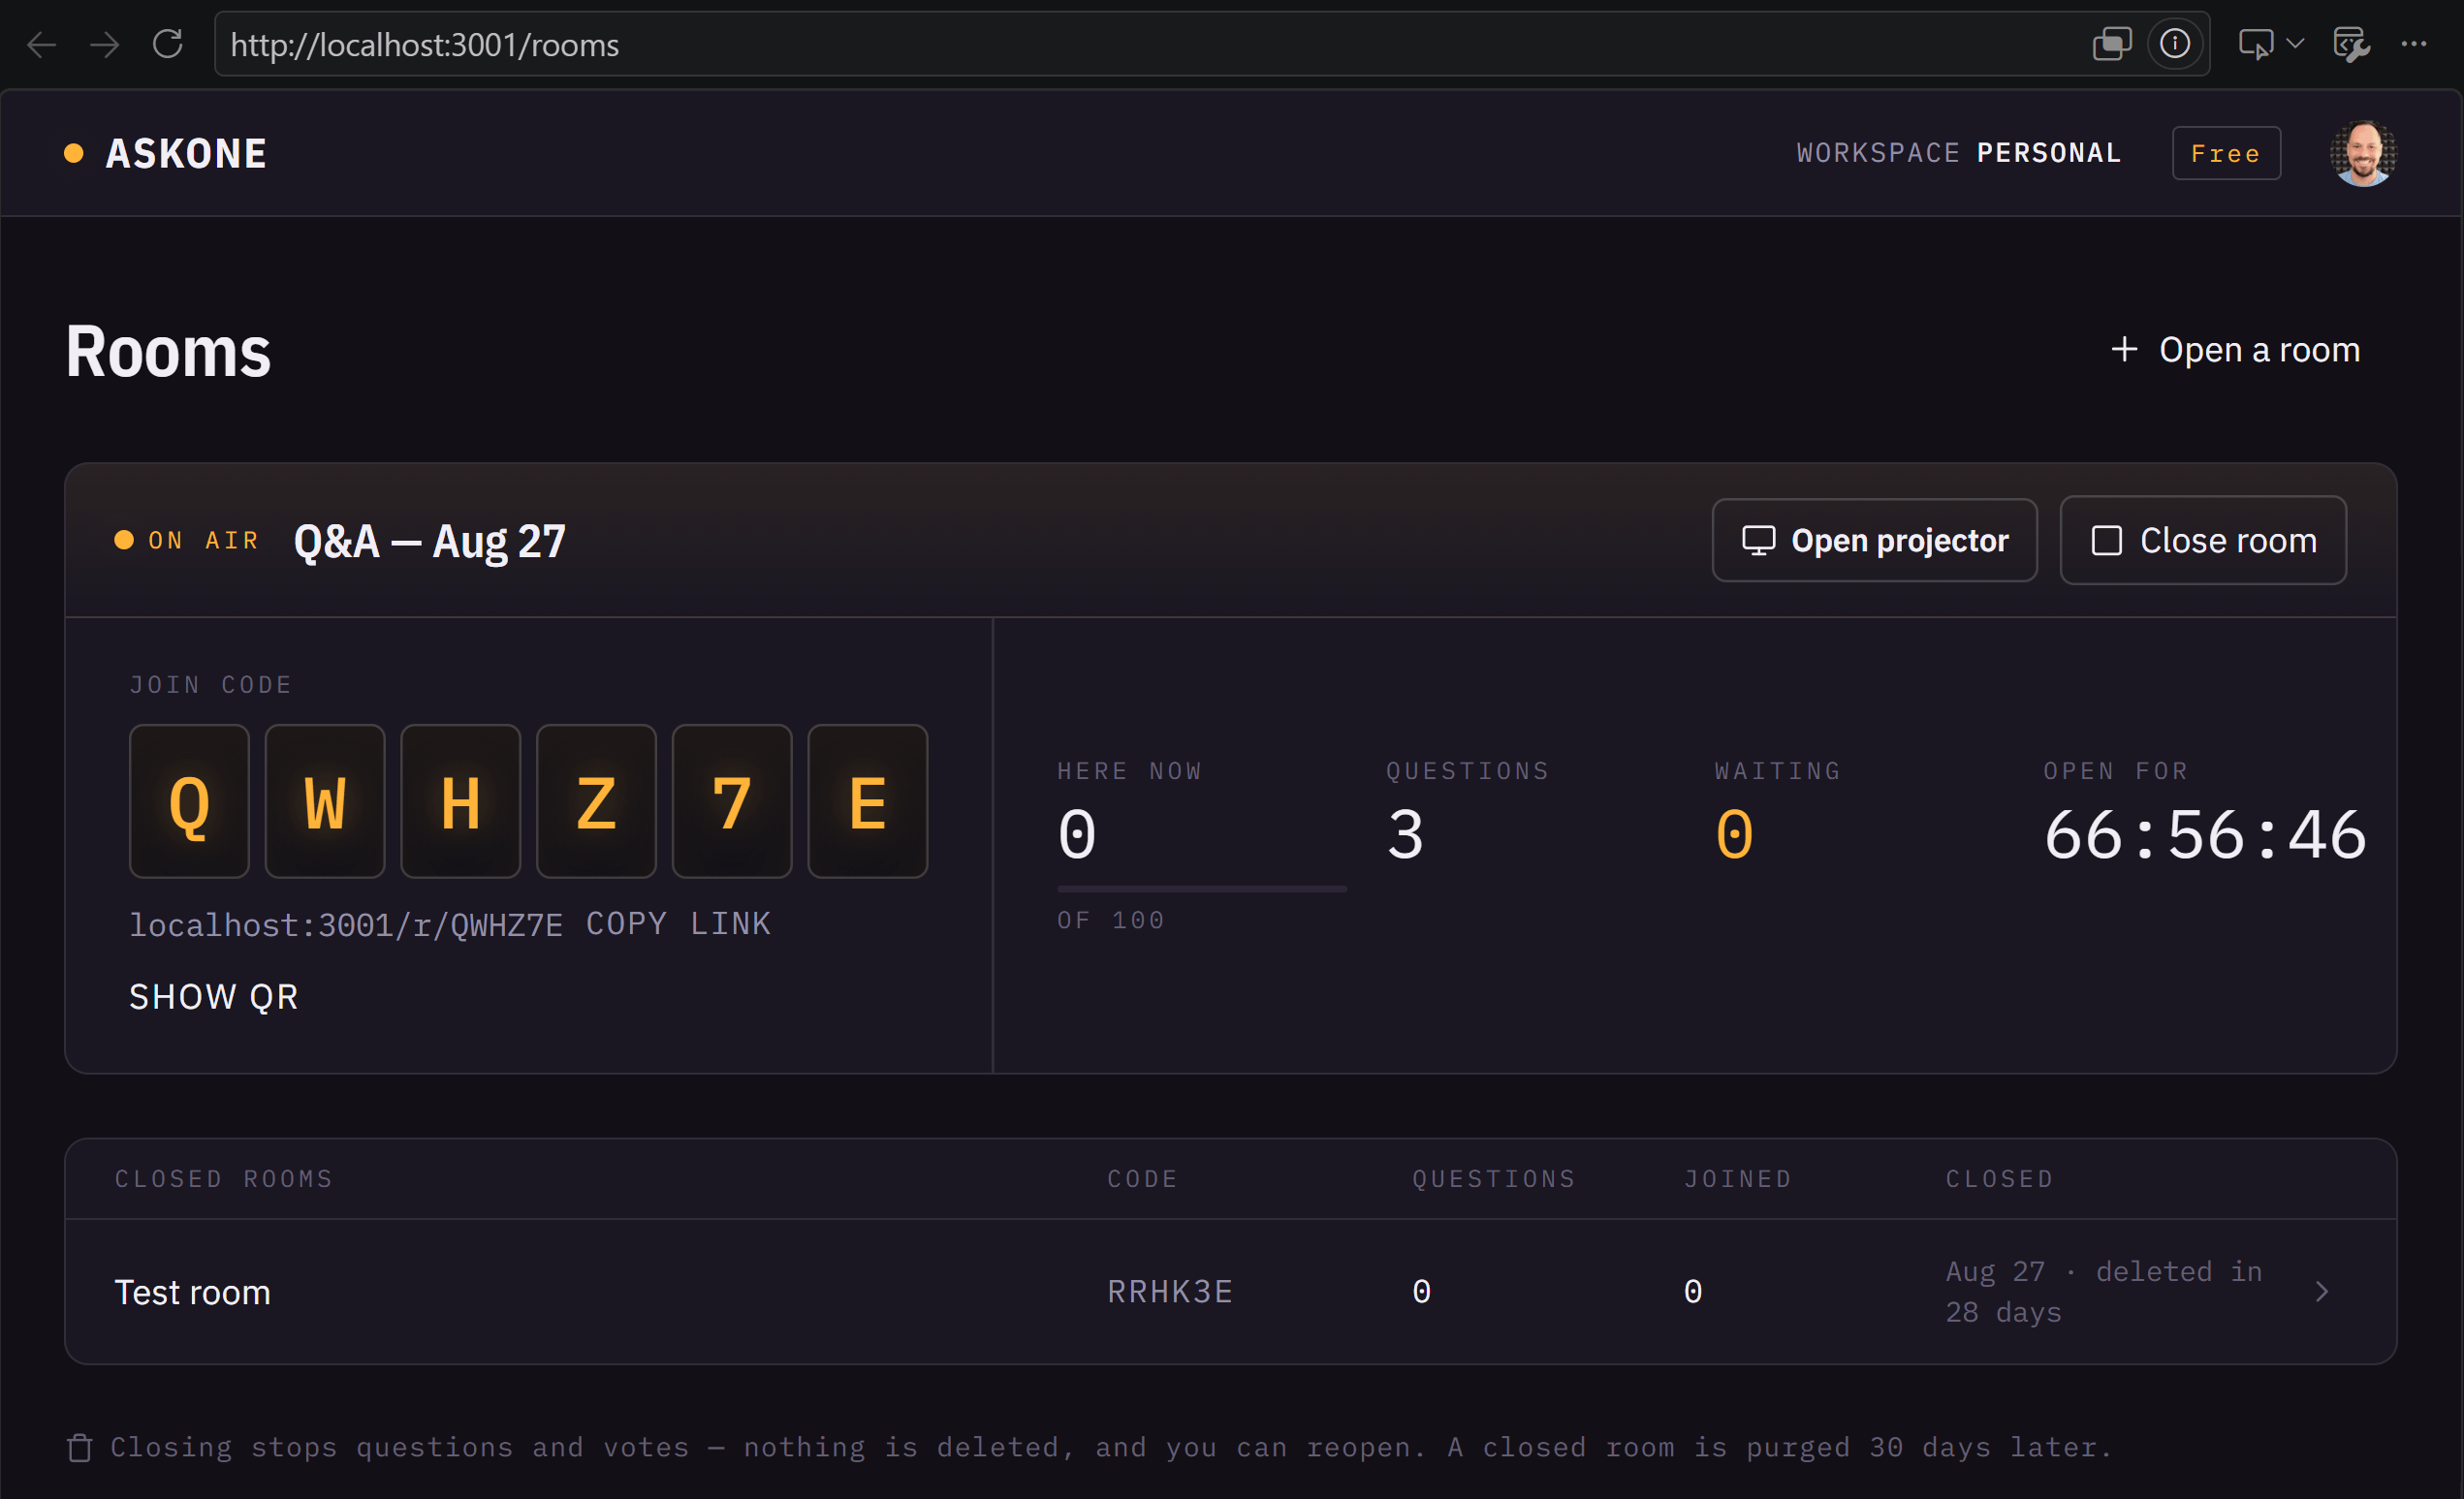Screen dimensions: 2464x1499
Task: Click the plus icon beside Open a room
Action: 2123,350
